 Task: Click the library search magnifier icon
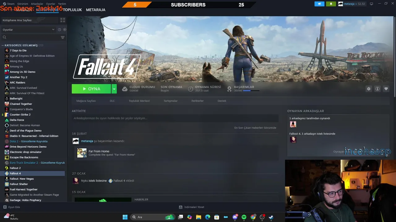point(4,37)
